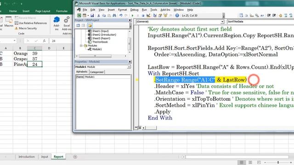Open Find dialog with binoculars icon

coord(114,16)
